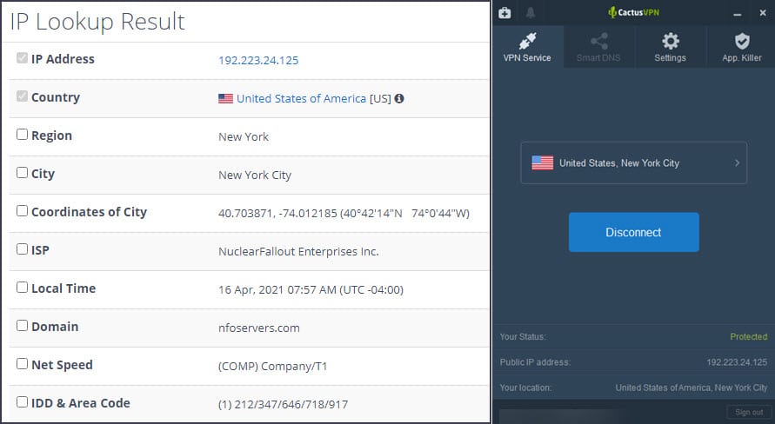775x424 pixels.
Task: Open the United States of America link
Action: point(301,99)
